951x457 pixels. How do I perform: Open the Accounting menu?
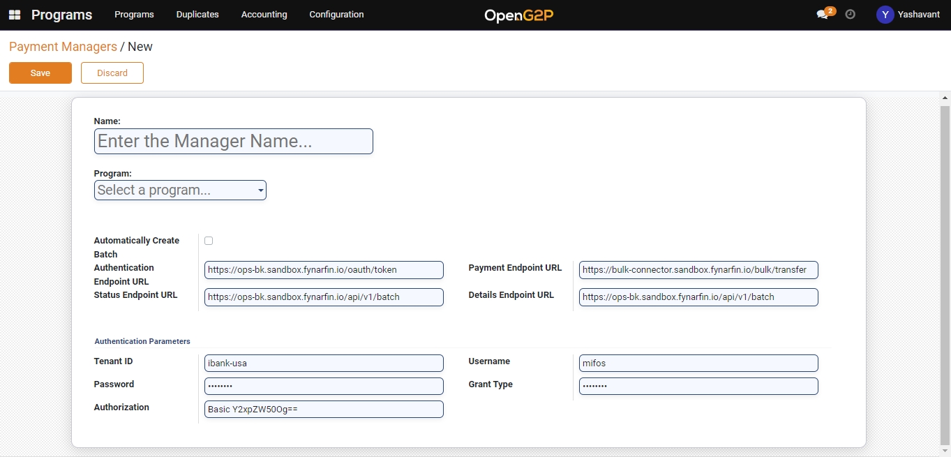tap(264, 15)
